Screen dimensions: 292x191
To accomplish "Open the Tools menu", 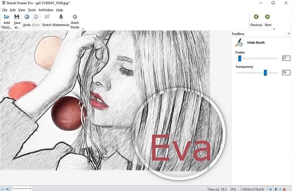I will click(32, 10).
